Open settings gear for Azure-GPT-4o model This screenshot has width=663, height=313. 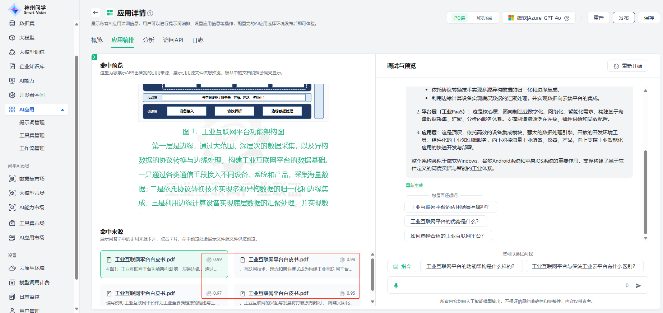(567, 18)
